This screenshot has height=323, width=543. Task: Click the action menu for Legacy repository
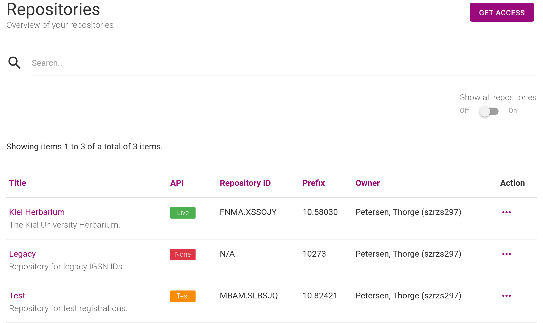click(506, 254)
